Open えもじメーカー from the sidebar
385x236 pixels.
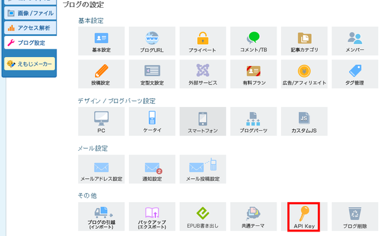point(30,63)
